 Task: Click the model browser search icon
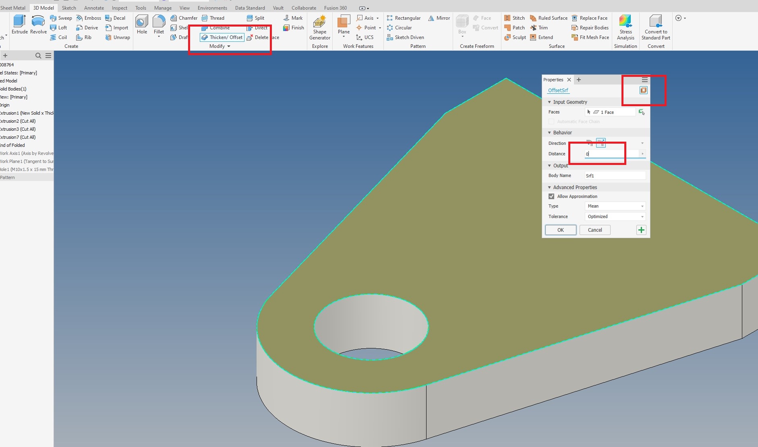38,56
